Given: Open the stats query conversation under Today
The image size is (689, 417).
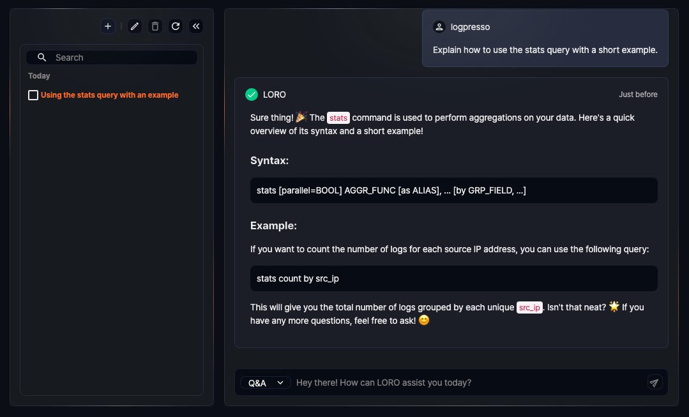Looking at the screenshot, I should (x=110, y=95).
